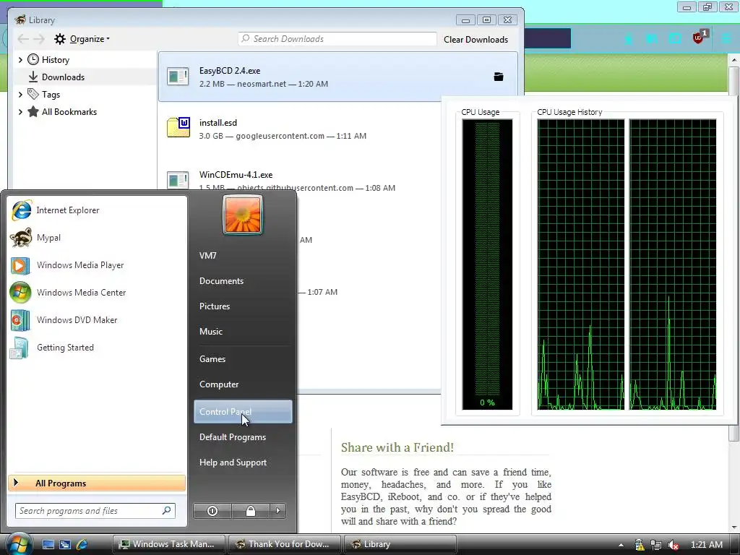The image size is (740, 555).
Task: Expand the All Bookmarks tree item
Action: click(x=20, y=112)
